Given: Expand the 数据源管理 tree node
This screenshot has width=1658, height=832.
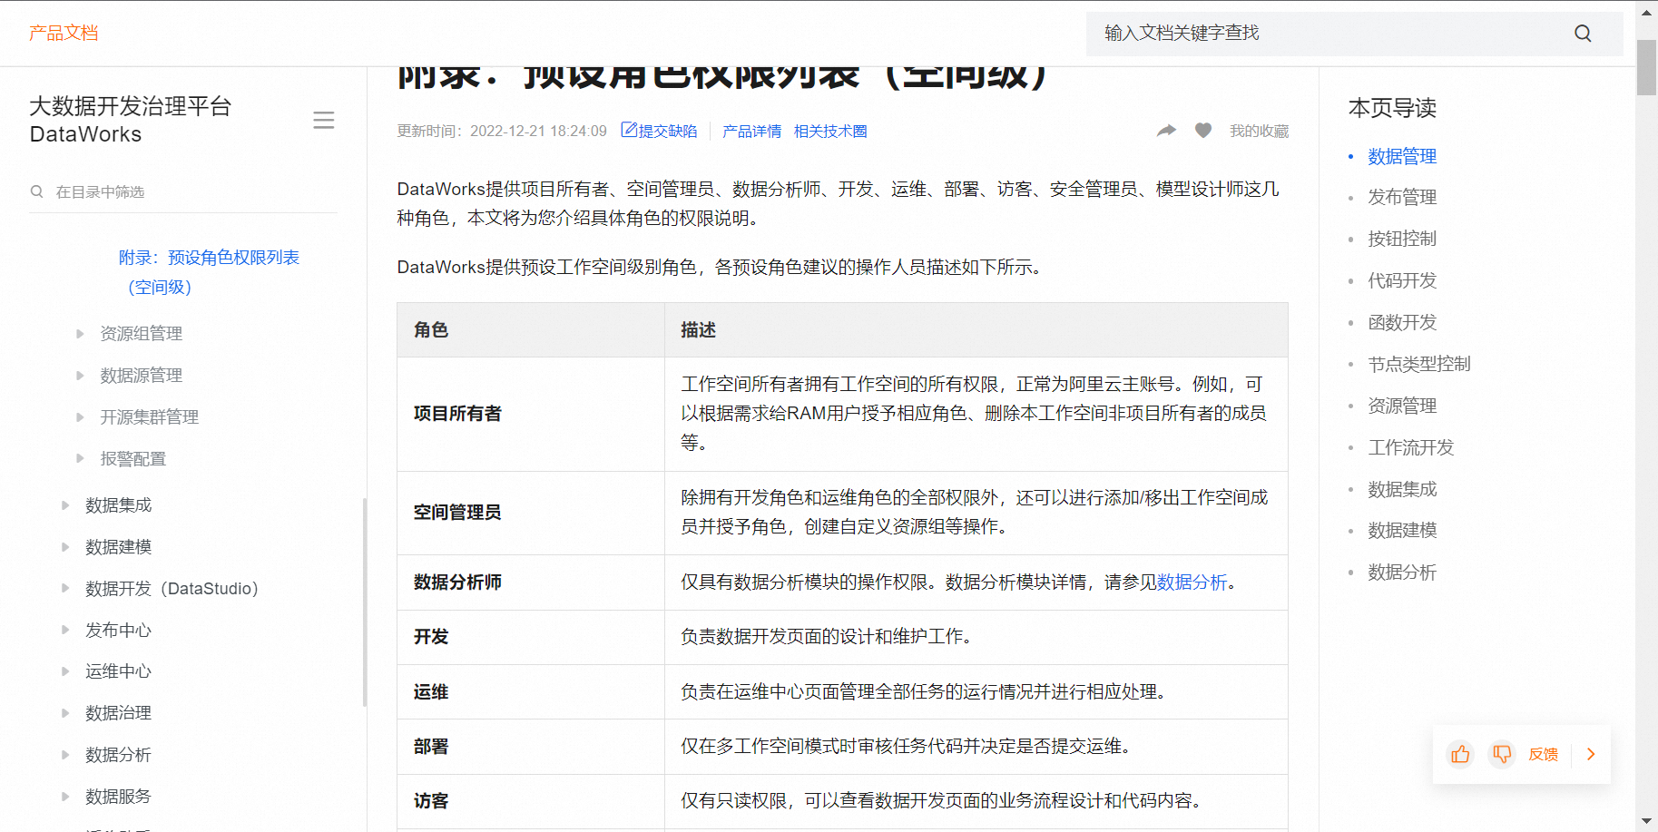Looking at the screenshot, I should 80,376.
